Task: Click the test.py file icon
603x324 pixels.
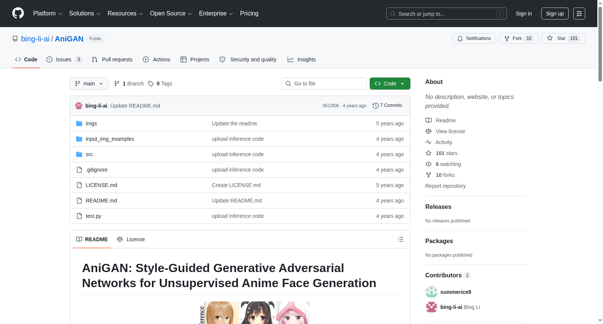Action: click(79, 216)
